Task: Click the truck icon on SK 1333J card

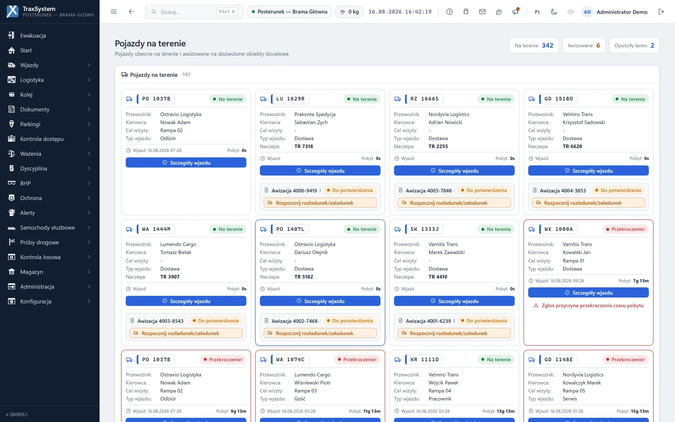Action: coord(397,229)
